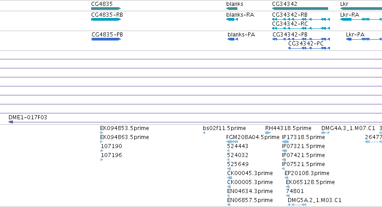Click the CG34342 gene bar
Image resolution: width=382 pixels, height=207 pixels.
(x=300, y=9)
